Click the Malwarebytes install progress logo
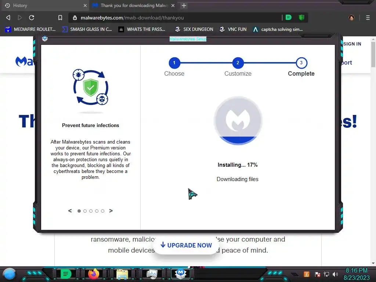Viewport: 376px width, 282px height. click(x=238, y=120)
